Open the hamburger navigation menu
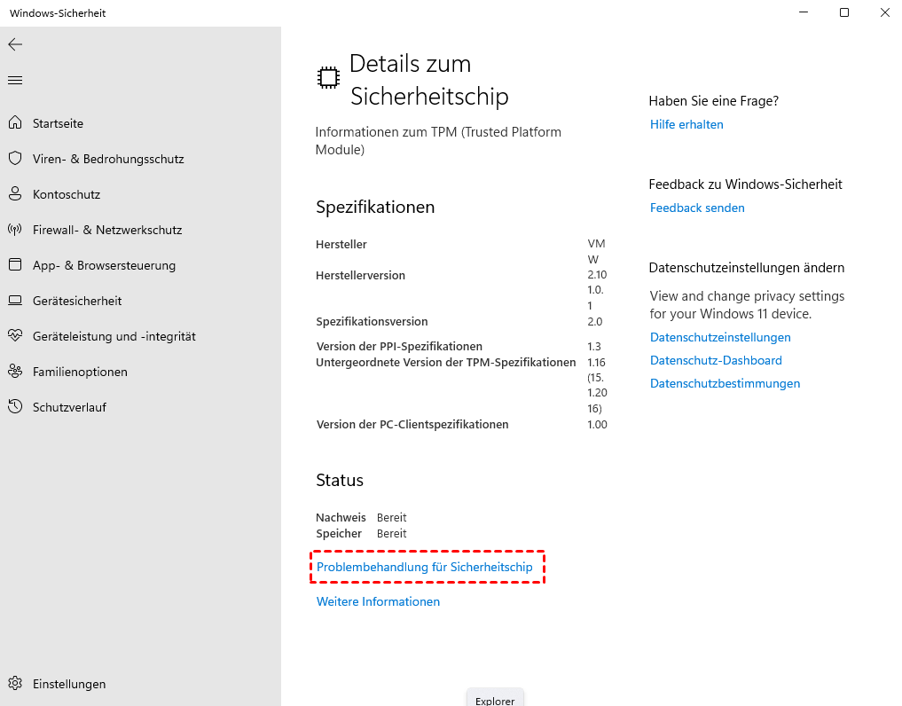Viewport: 902px width, 706px height. [x=15, y=80]
